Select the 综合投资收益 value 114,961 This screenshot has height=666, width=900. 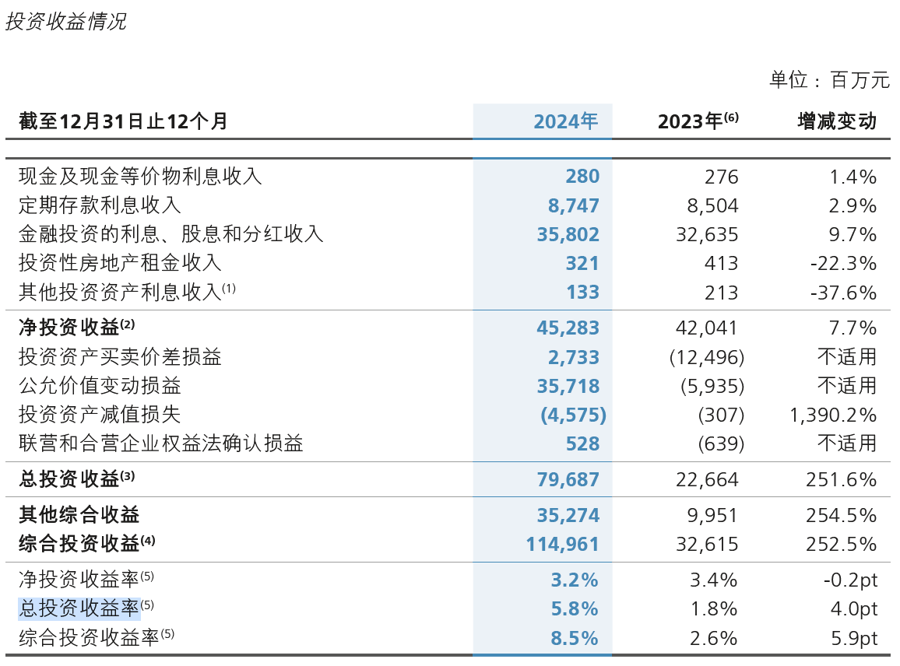click(x=562, y=544)
